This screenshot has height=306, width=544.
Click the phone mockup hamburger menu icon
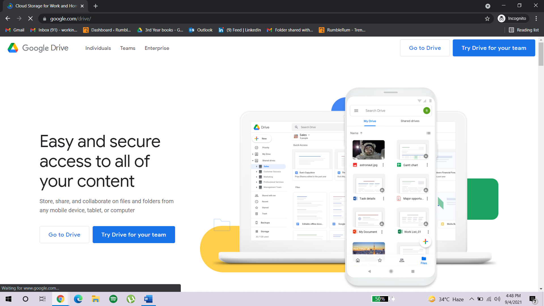pyautogui.click(x=356, y=111)
